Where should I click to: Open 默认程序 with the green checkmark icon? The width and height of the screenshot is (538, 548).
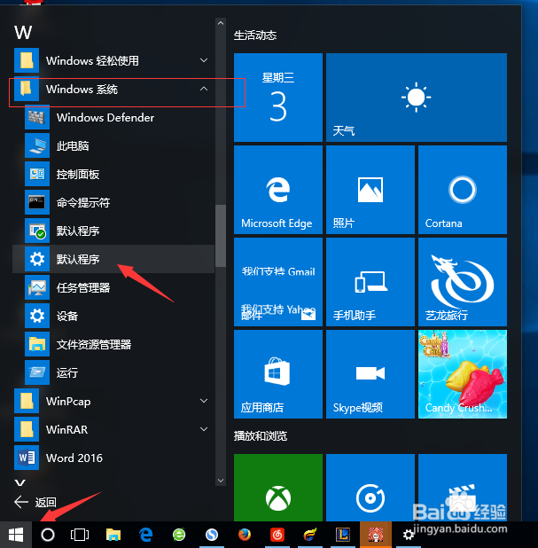click(113, 231)
